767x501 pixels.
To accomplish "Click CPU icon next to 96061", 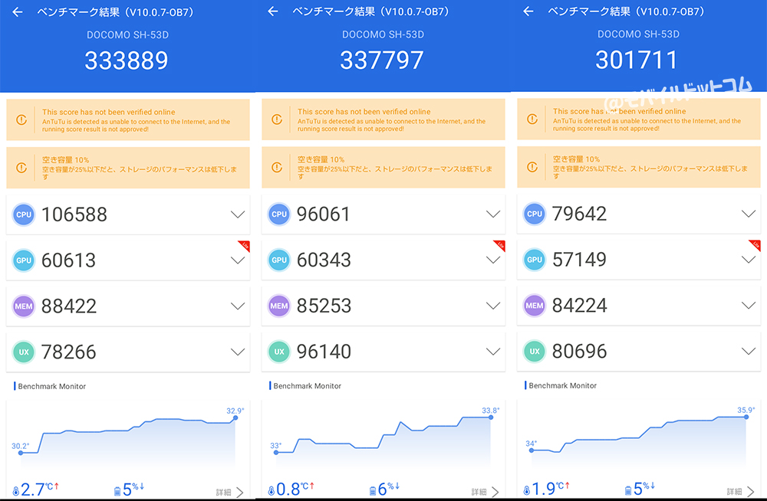I will coord(279,214).
